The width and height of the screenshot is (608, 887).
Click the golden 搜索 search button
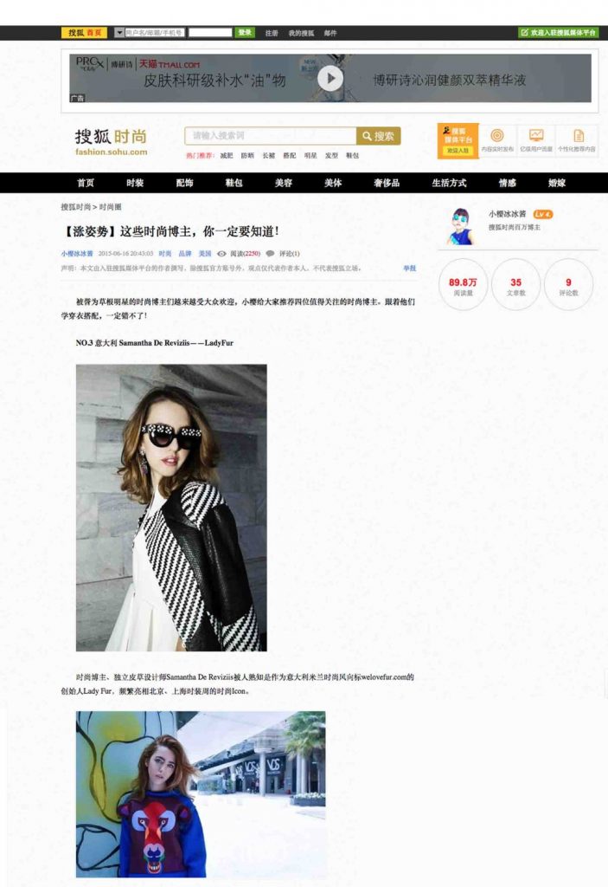point(379,136)
